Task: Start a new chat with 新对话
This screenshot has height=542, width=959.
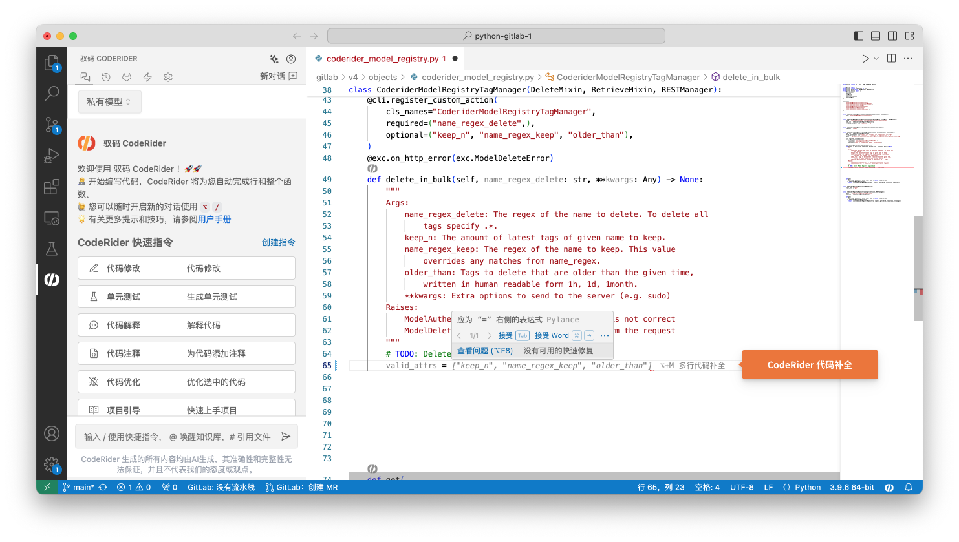Action: 279,76
